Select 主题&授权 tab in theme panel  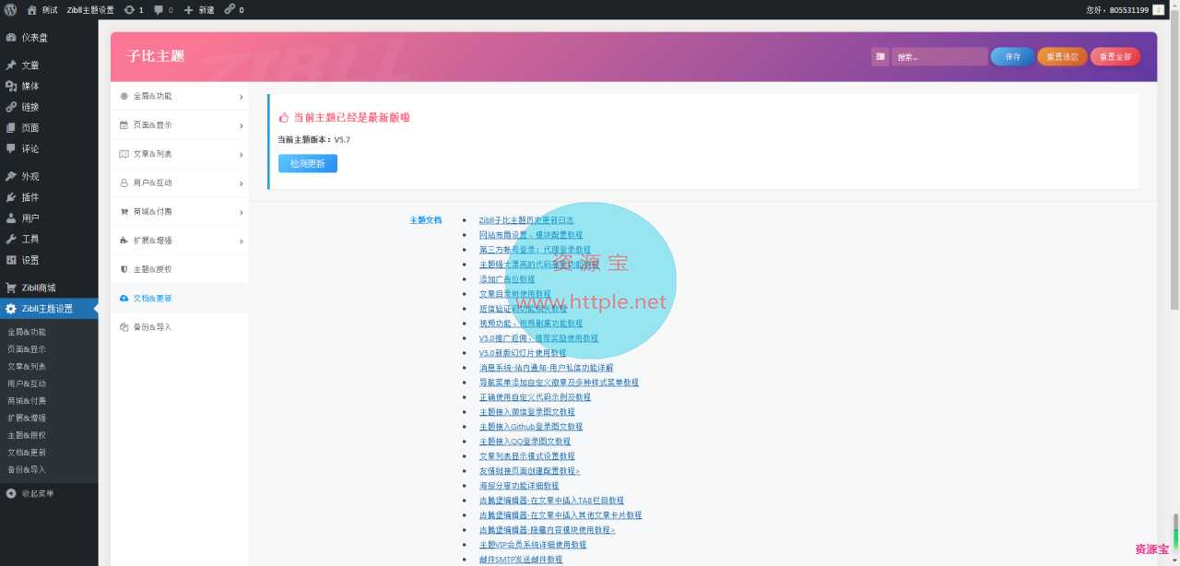pyautogui.click(x=180, y=269)
